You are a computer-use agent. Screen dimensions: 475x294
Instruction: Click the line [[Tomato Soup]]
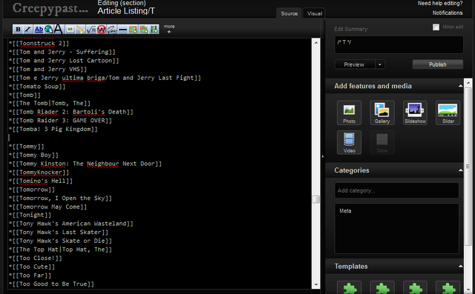pos(37,87)
